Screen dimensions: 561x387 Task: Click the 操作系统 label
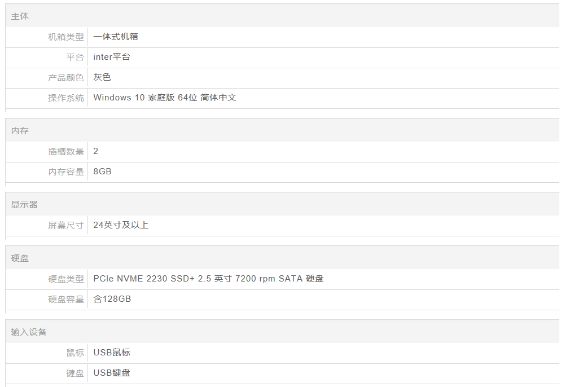[66, 98]
